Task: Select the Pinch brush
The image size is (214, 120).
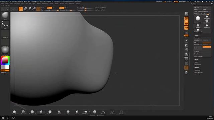Action: pyautogui.click(x=68, y=112)
